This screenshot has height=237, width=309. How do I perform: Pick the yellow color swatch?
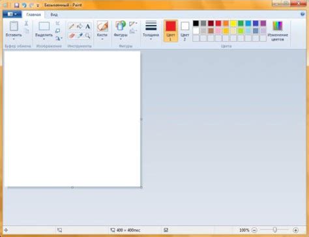pyautogui.click(x=233, y=23)
